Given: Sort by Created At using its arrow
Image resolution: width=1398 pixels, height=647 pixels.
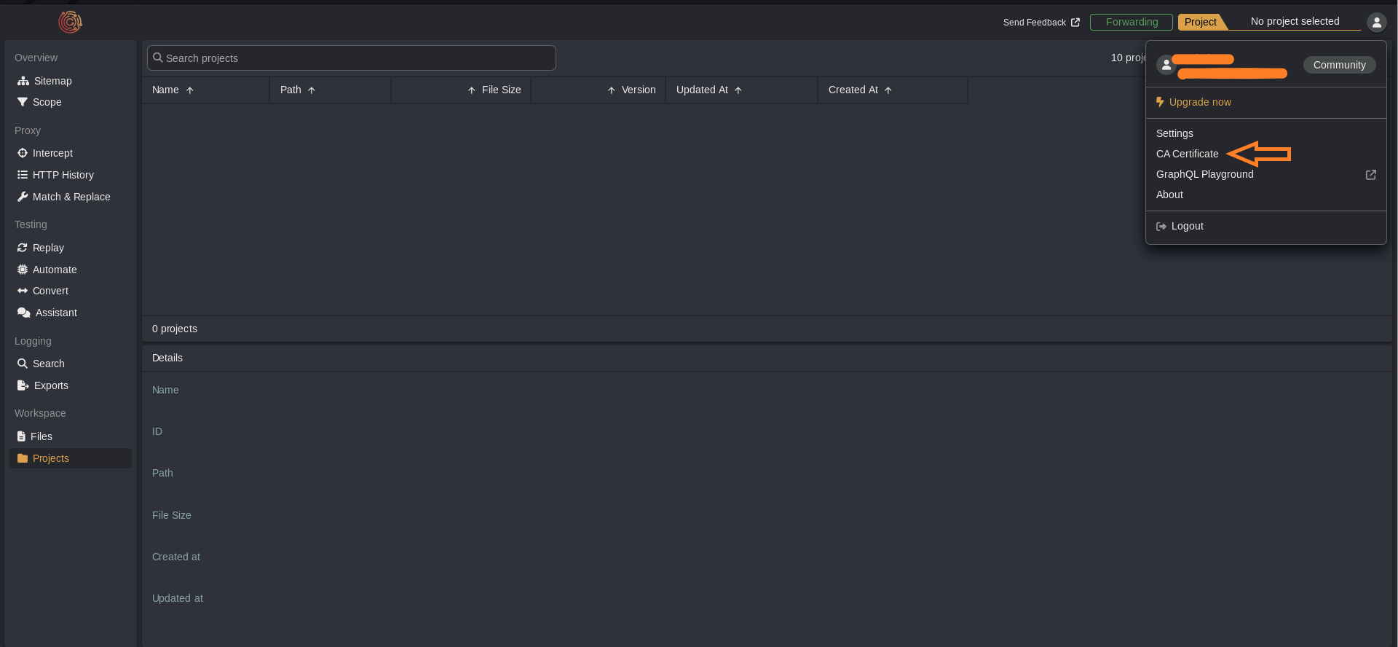Looking at the screenshot, I should 888,90.
